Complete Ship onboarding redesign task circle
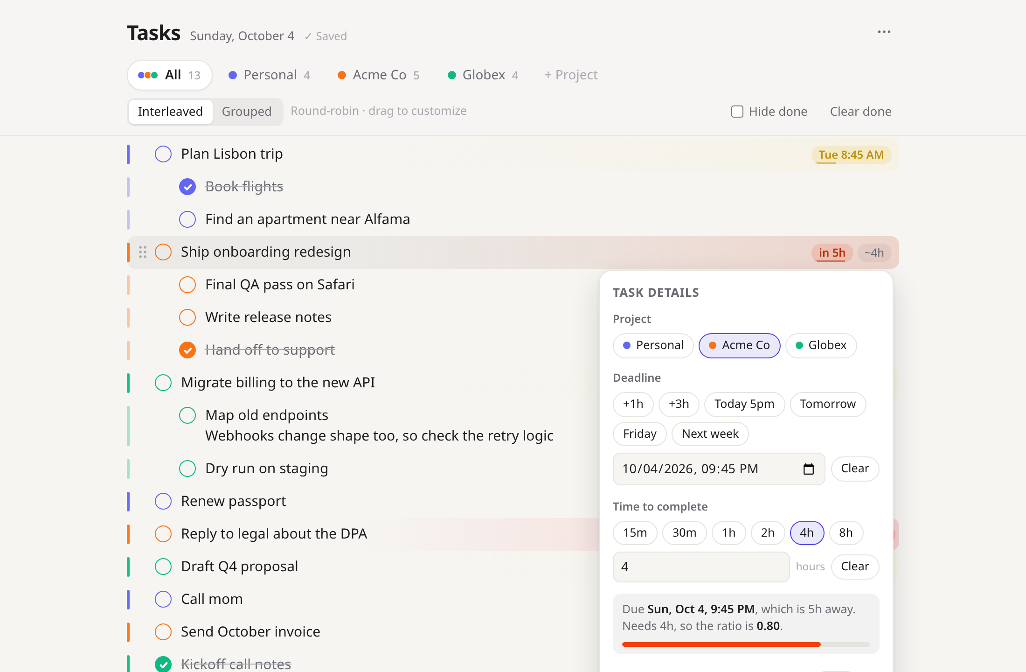Image resolution: width=1026 pixels, height=672 pixels. point(163,252)
